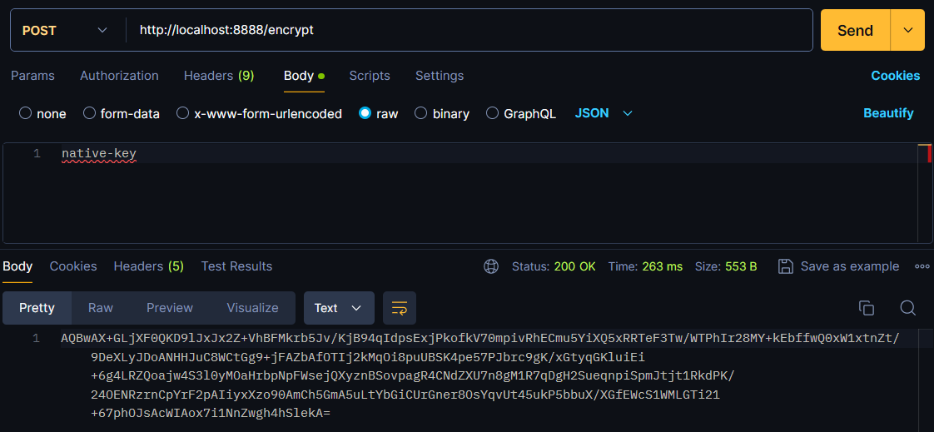This screenshot has width=934, height=432.
Task: Open the Test Results tab
Action: tap(236, 266)
